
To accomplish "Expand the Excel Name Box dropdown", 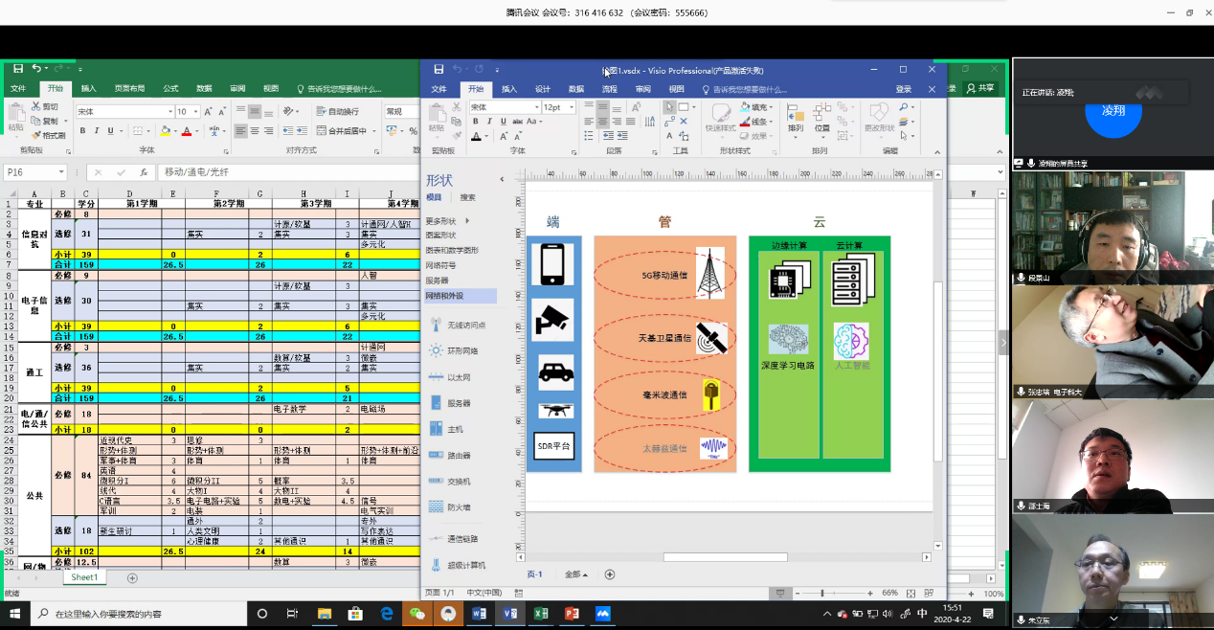I will pos(60,172).
